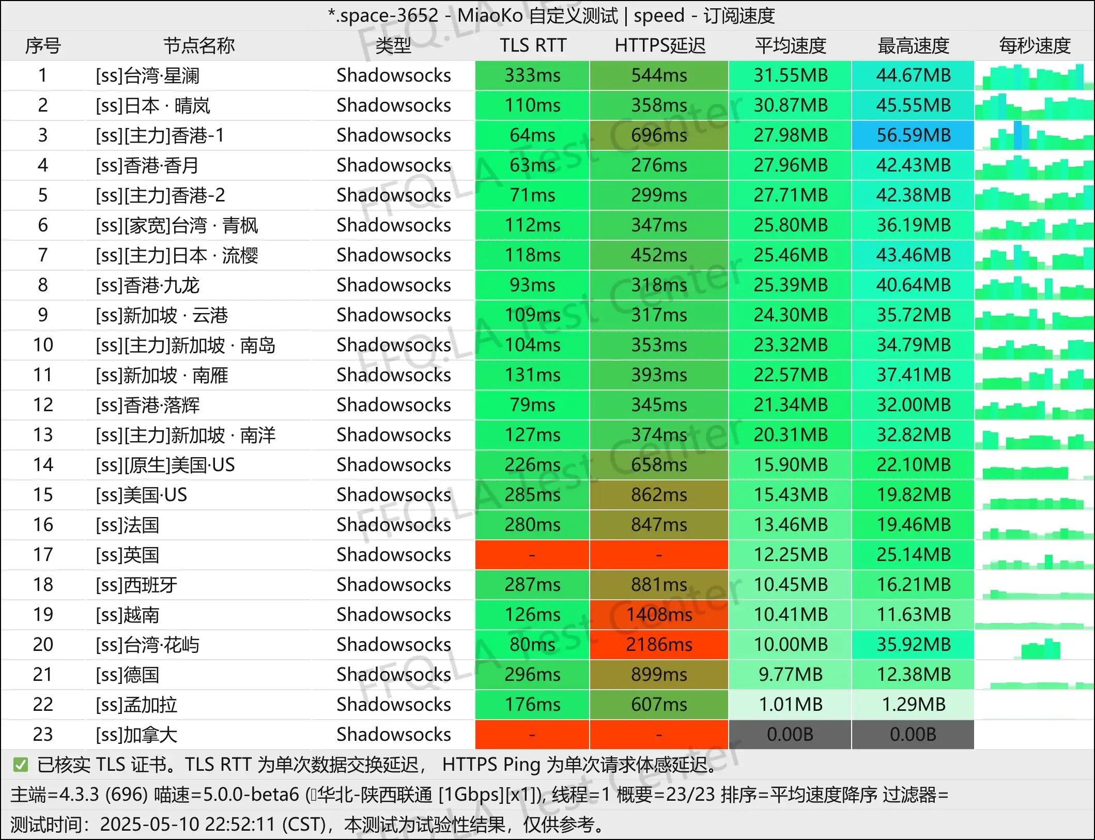Click the blue 56.59MB max speed cell
Screen dimensions: 1095x840
[913, 135]
